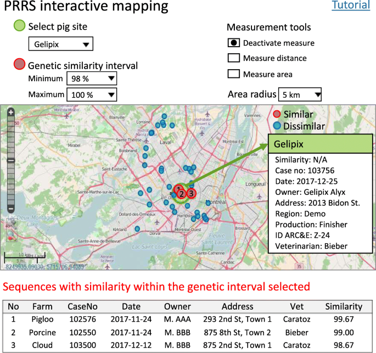Click the lower magnifier tool with red arrow

point(10,236)
